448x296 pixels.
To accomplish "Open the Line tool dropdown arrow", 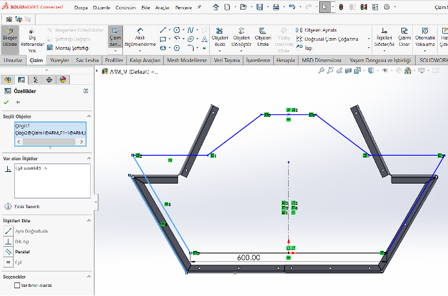I will [170, 30].
